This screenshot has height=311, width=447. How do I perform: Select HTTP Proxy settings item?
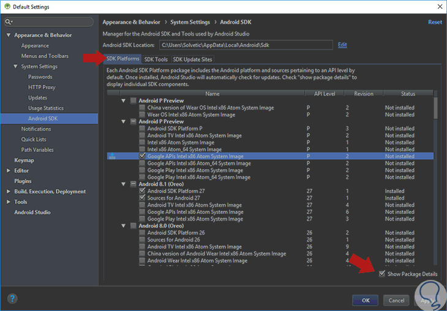point(42,87)
